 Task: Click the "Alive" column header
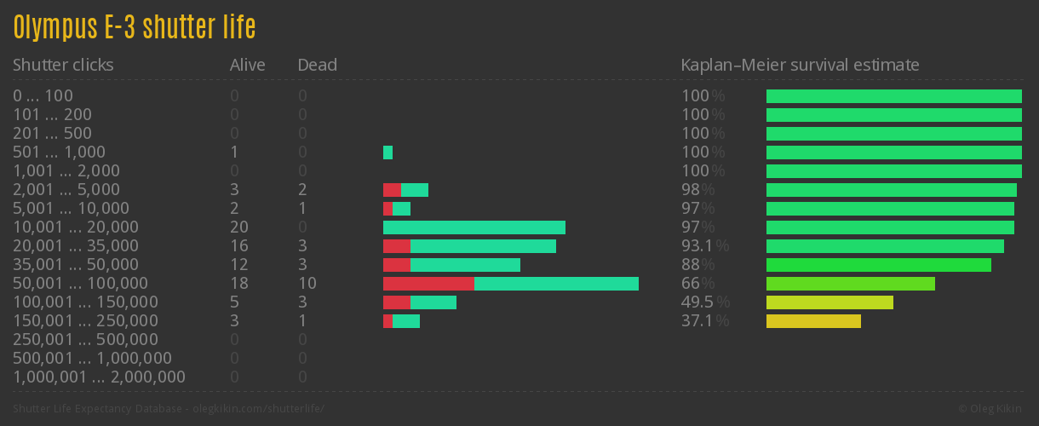point(248,65)
